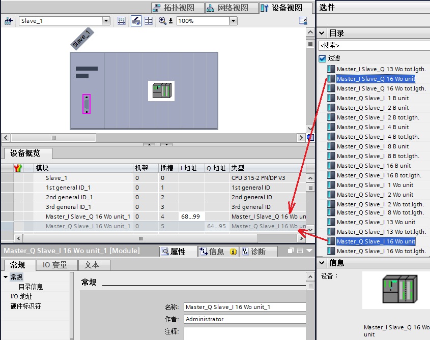Open the I/O 地址 properties item
430x340 pixels.
click(21, 296)
